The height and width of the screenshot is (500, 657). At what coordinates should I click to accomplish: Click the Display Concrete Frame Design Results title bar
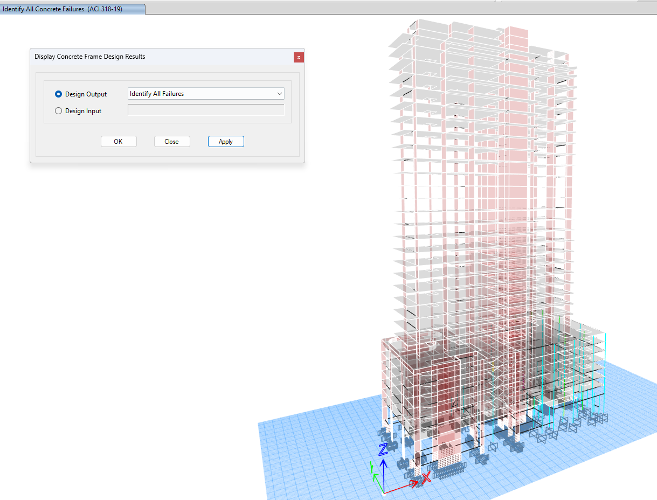[162, 57]
